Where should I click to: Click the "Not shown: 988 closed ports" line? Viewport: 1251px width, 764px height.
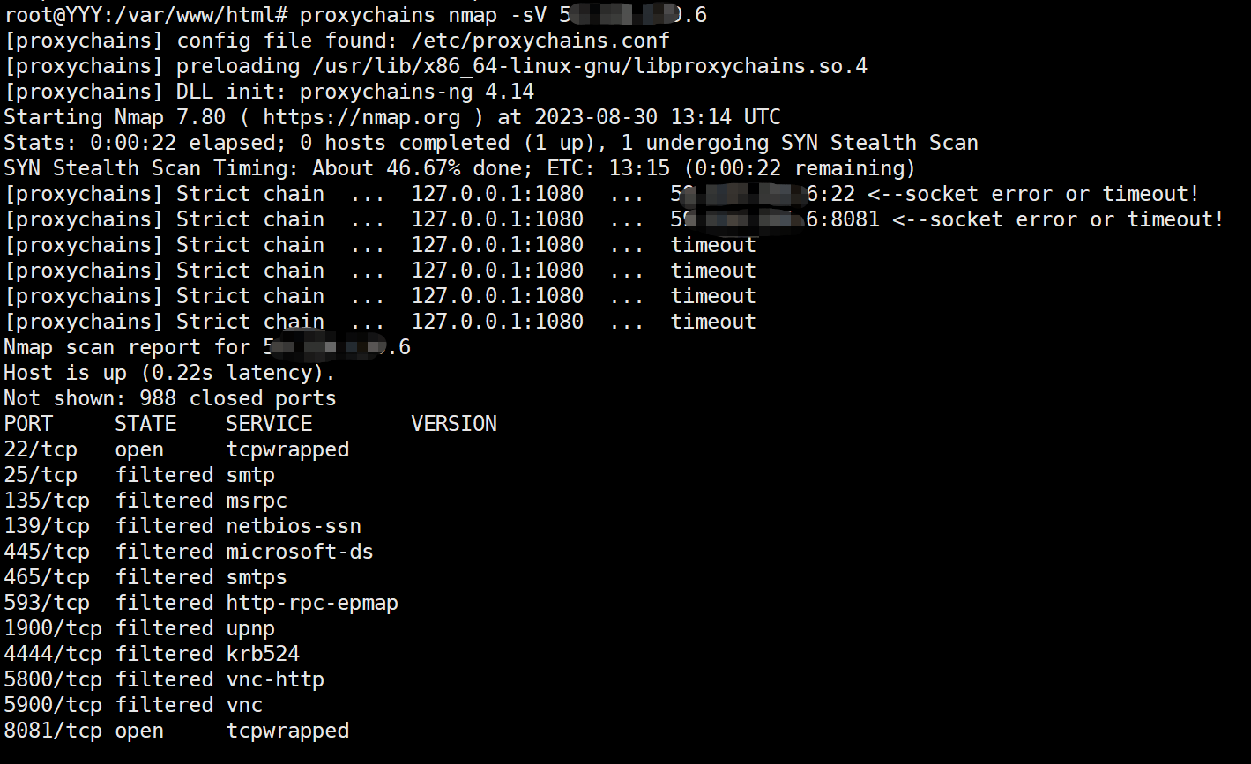tap(169, 398)
